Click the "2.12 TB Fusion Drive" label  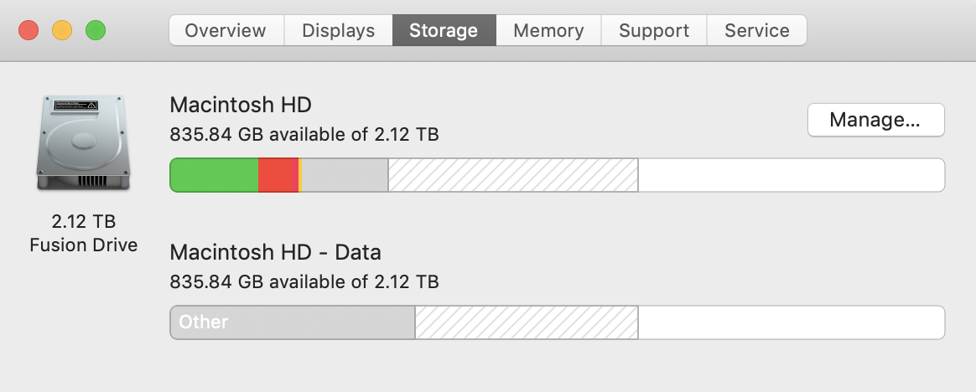point(84,234)
